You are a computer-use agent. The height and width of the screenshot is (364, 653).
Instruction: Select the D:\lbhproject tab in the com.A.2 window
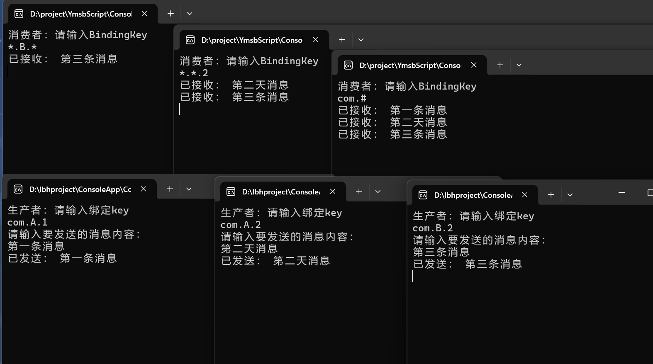click(283, 192)
